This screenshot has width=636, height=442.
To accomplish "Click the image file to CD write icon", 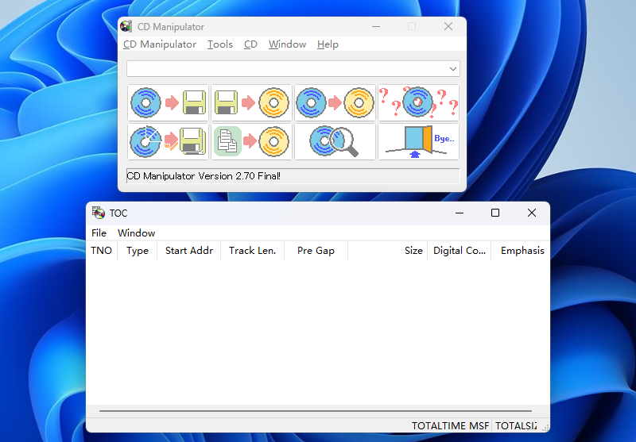I will click(x=251, y=103).
